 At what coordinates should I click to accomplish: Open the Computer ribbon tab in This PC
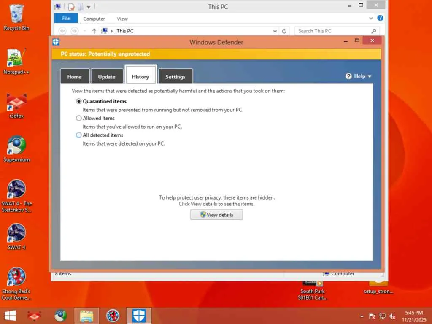coord(94,19)
